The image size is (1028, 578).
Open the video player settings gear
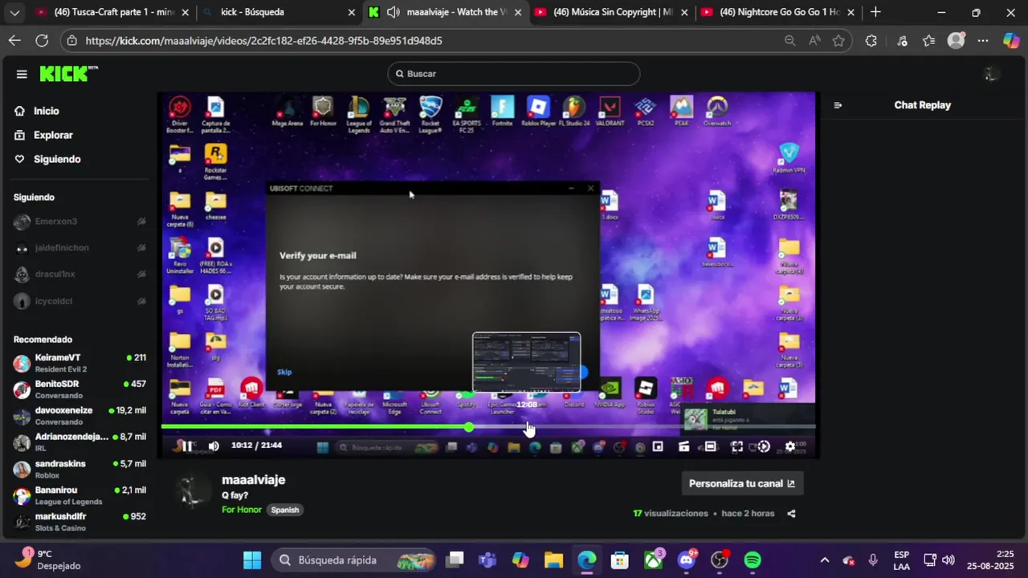point(790,446)
